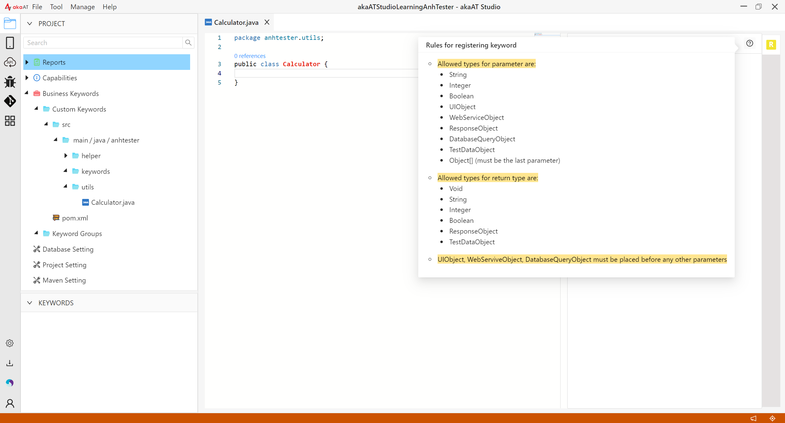Open the project explorer sidebar icon
Viewport: 785px width, 423px height.
pos(10,24)
